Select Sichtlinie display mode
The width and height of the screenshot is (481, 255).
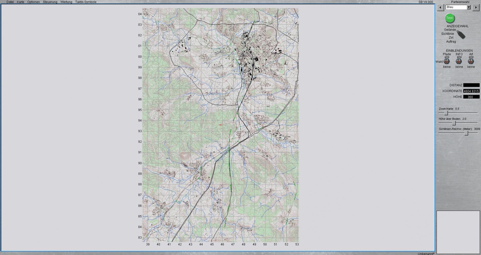coord(447,34)
